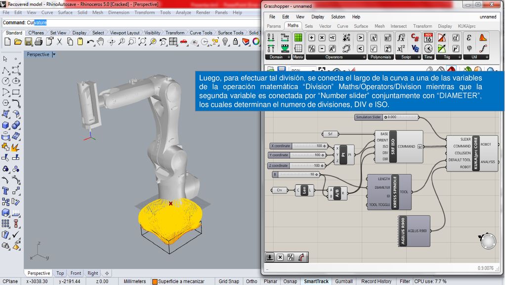This screenshot has height=285, width=506.
Task: Switch to the Curve Tools toolbar tab
Action: [201, 33]
